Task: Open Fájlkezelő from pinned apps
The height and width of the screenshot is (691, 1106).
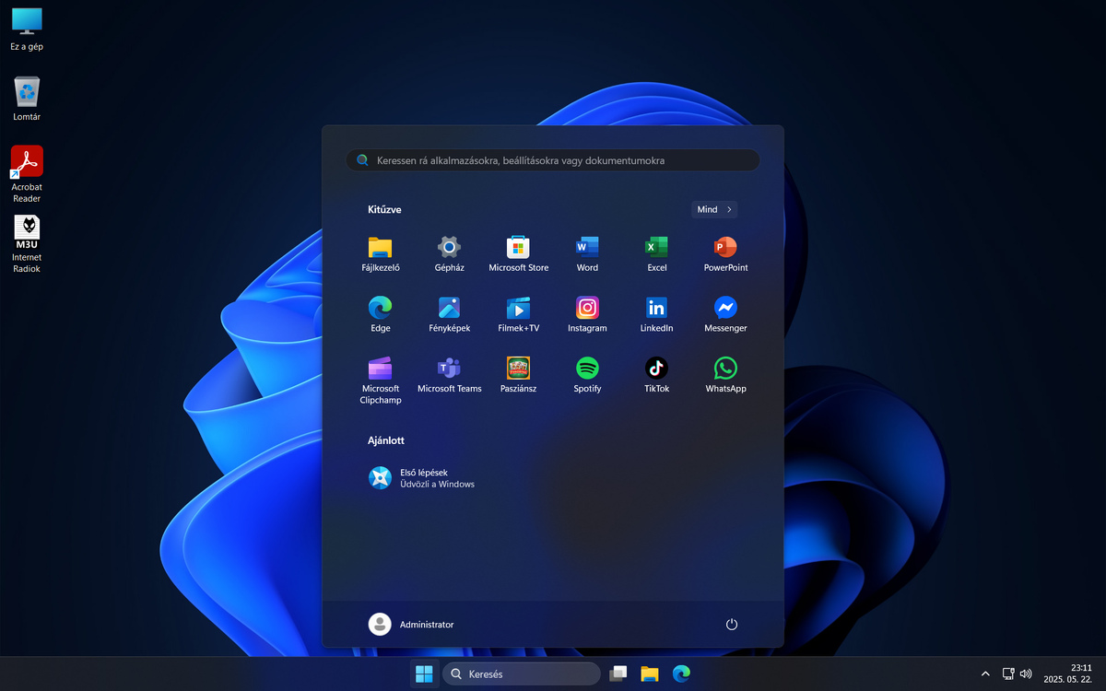Action: (380, 253)
